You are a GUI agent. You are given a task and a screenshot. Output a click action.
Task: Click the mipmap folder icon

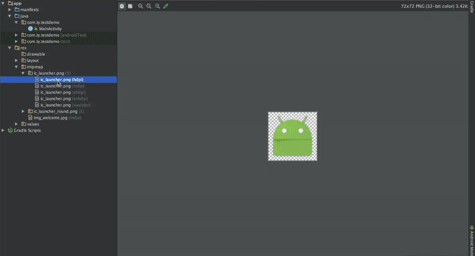[x=24, y=67]
